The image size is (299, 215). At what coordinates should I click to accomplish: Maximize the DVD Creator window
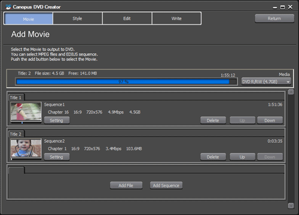tap(282, 7)
